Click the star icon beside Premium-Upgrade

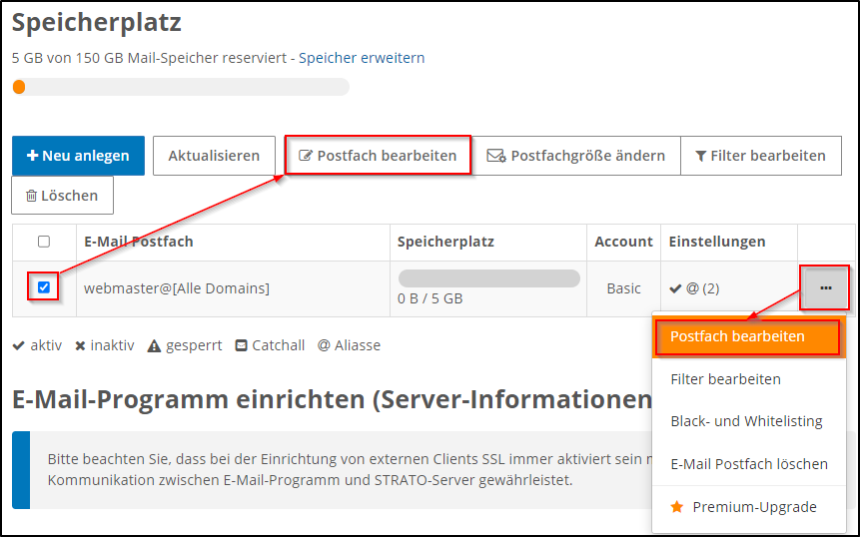click(677, 507)
